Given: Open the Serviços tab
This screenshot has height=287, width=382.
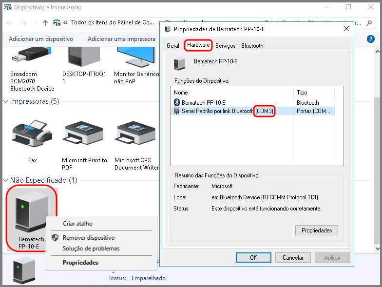Looking at the screenshot, I should [225, 46].
